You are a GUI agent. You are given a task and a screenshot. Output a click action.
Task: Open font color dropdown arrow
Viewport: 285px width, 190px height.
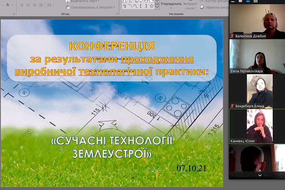click(13, 5)
